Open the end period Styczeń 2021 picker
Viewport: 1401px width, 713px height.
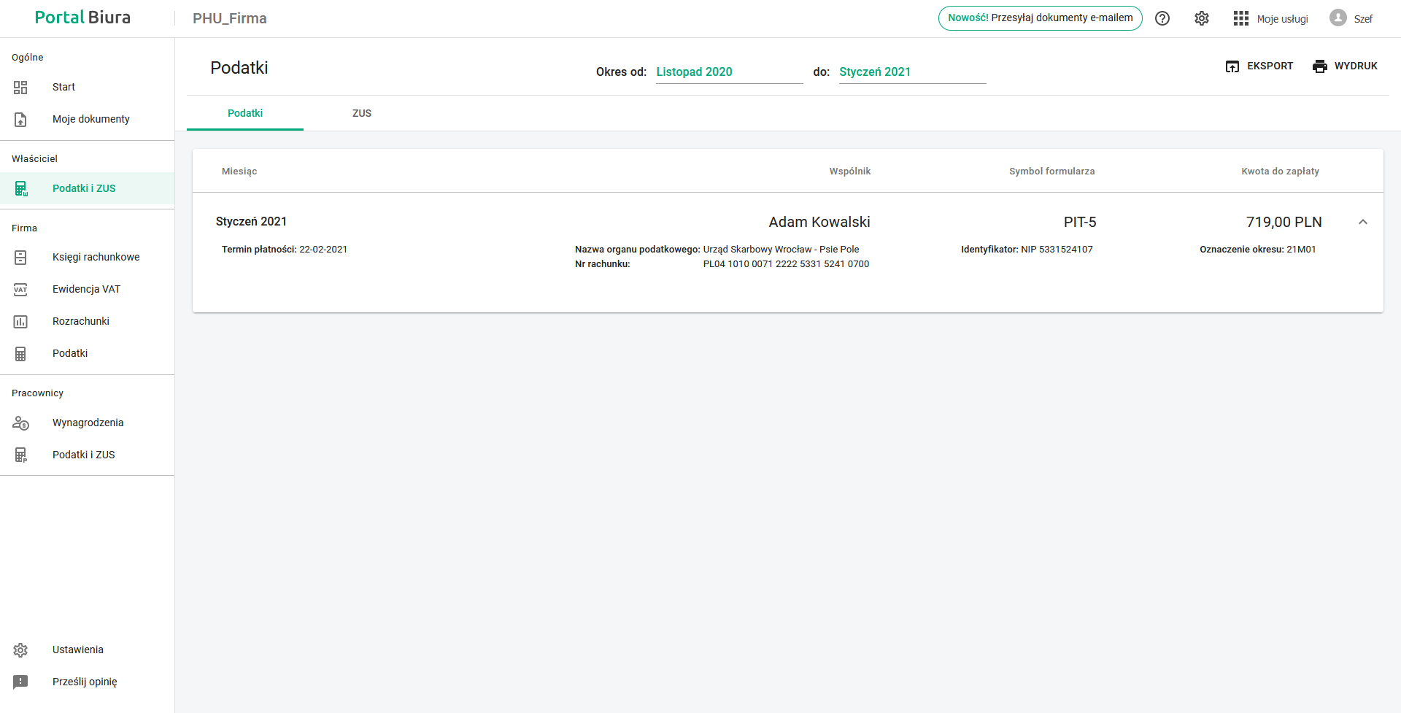click(912, 72)
